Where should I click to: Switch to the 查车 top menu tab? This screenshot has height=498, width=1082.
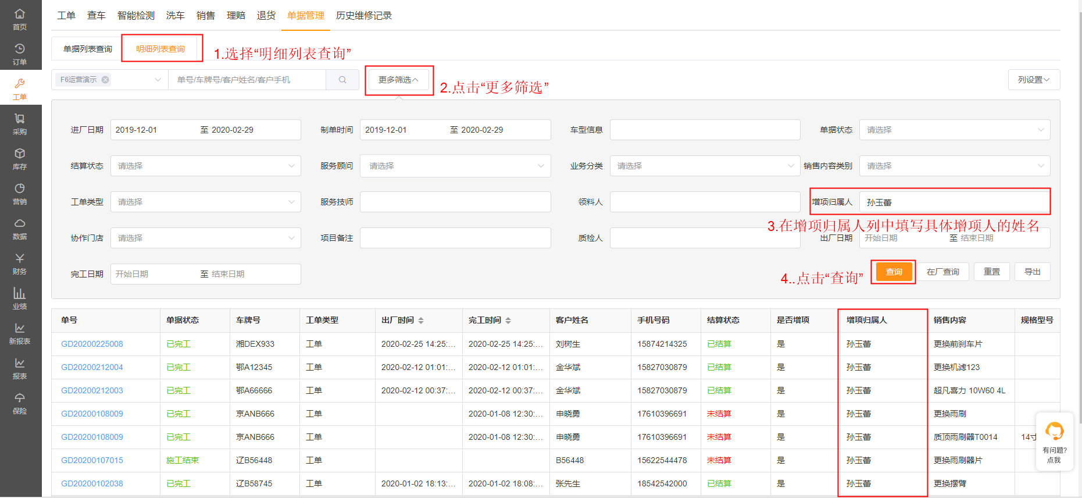click(97, 16)
